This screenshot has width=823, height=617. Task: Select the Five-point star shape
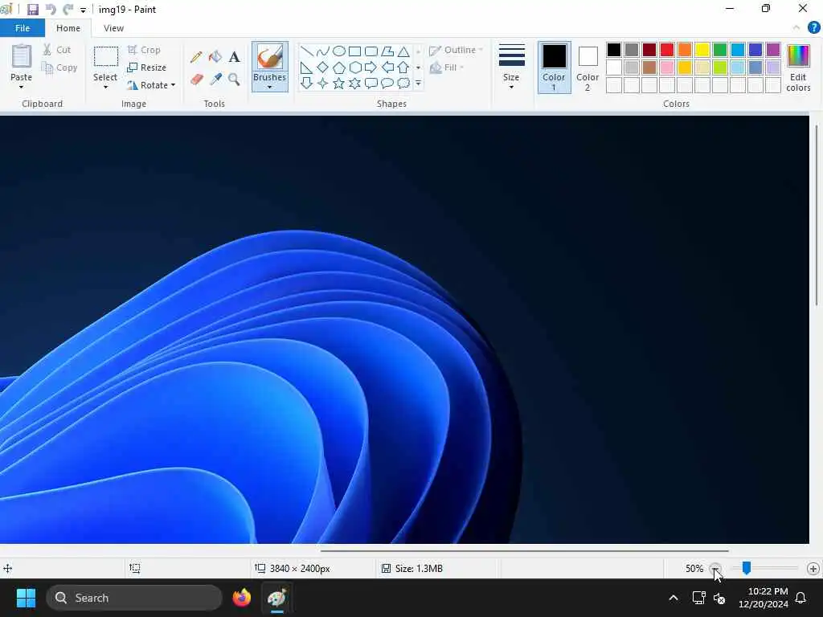339,83
